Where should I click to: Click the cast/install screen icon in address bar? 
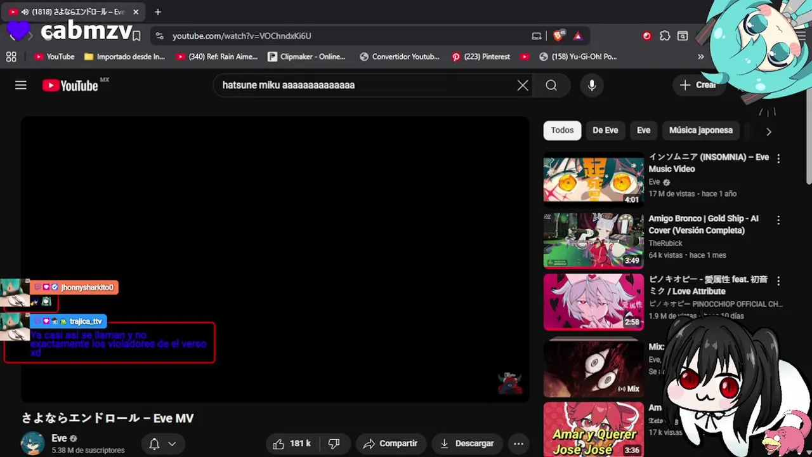[537, 36]
